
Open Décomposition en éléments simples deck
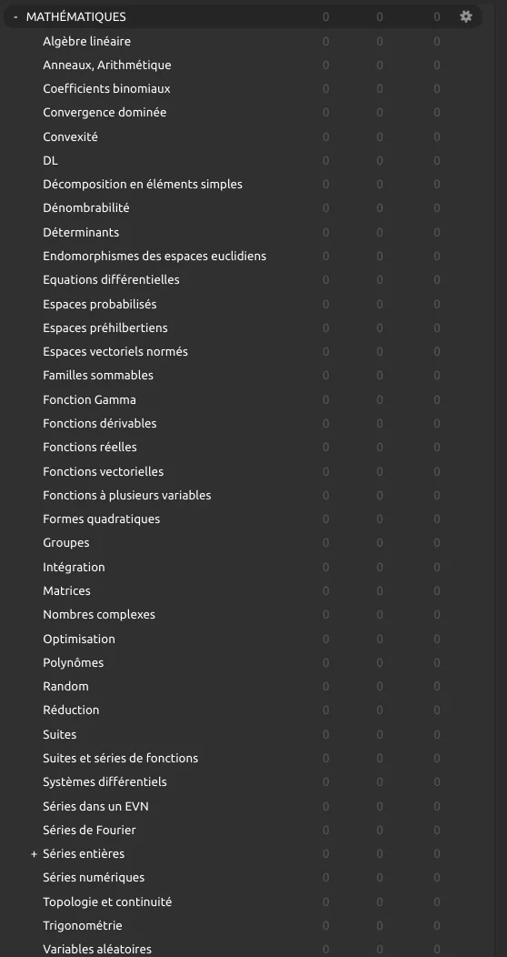click(143, 184)
